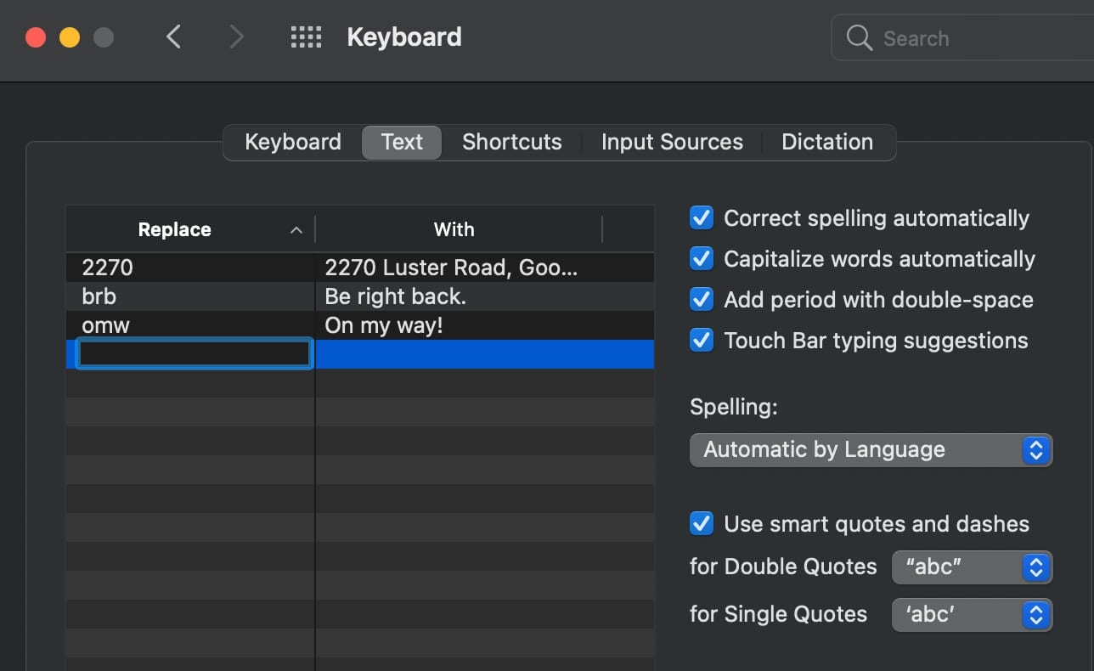This screenshot has height=671, width=1094.
Task: Expand the Single Quotes style dropdown
Action: (972, 615)
